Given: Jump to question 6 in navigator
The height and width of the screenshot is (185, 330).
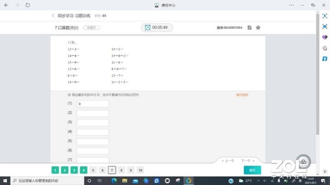Looking at the screenshot, I should click(103, 170).
